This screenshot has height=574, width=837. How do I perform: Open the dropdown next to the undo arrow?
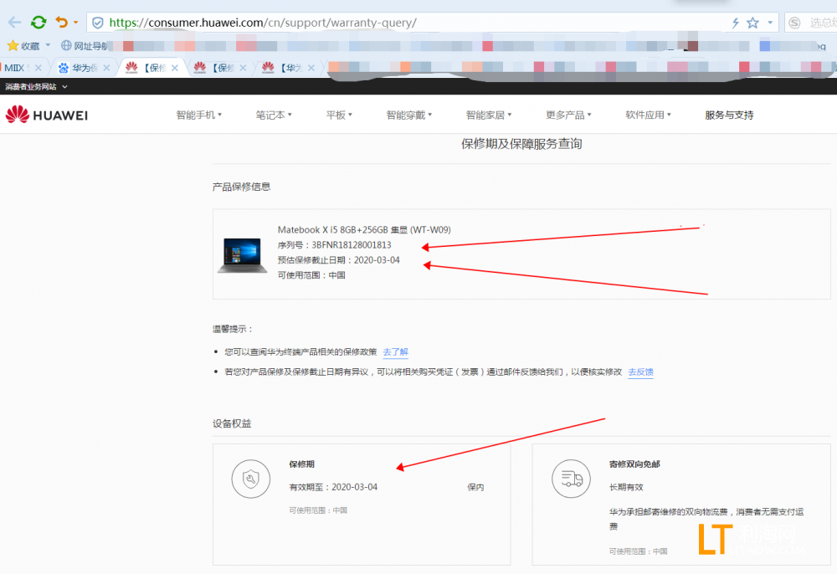click(x=76, y=23)
